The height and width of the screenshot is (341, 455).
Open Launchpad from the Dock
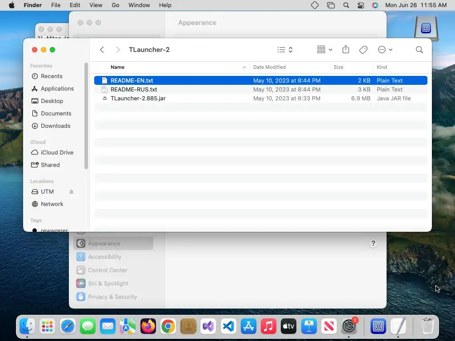coord(47,326)
